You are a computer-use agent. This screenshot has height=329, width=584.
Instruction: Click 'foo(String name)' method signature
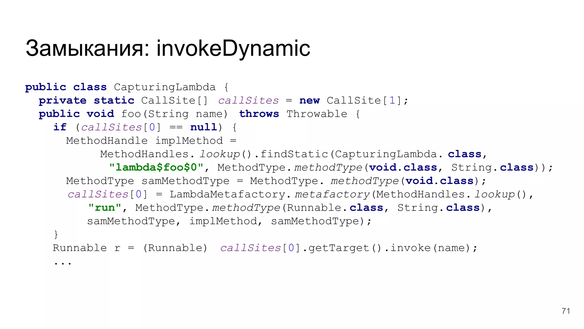point(175,114)
